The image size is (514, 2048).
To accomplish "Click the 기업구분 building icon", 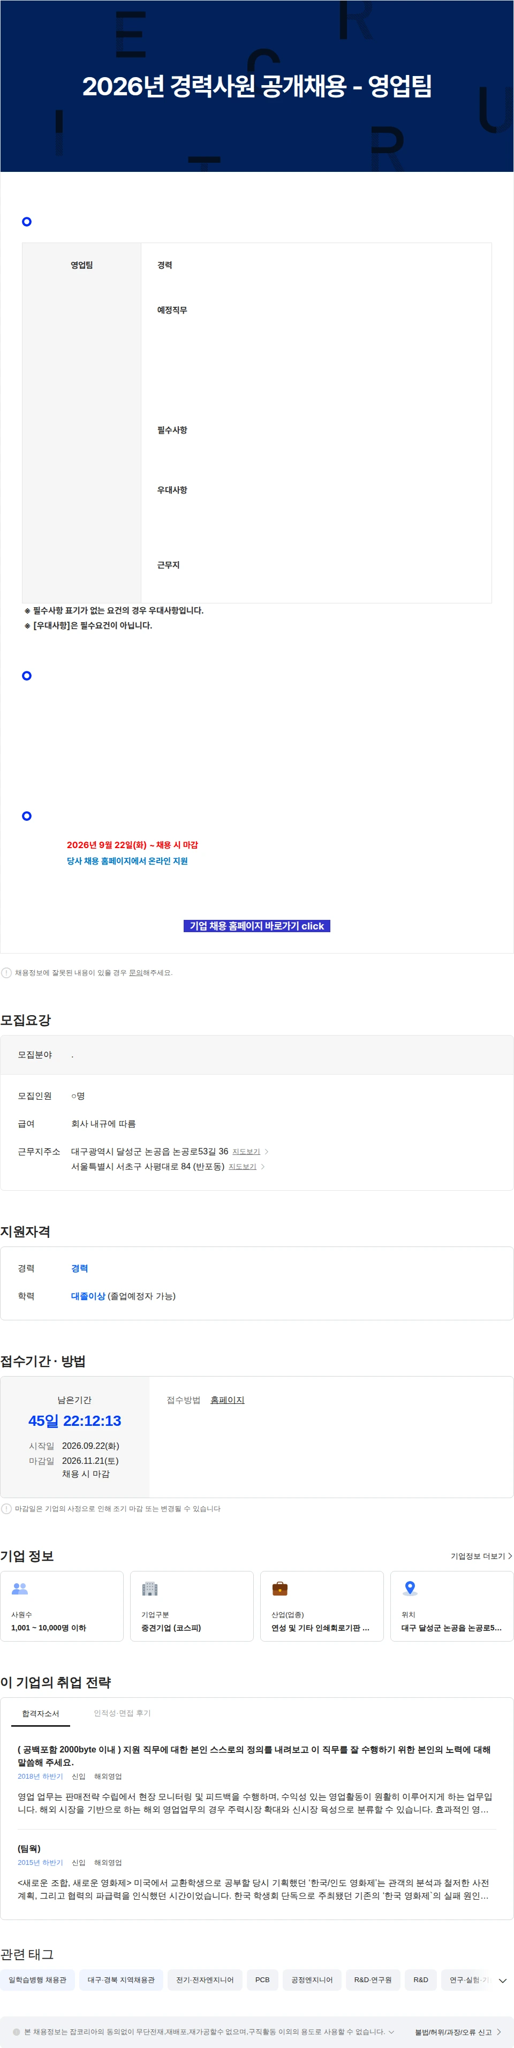I will [149, 1588].
